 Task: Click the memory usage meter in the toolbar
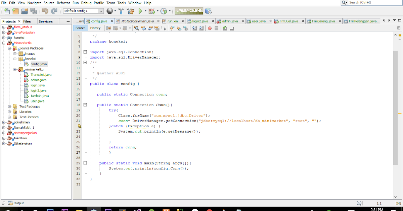[x=188, y=10]
